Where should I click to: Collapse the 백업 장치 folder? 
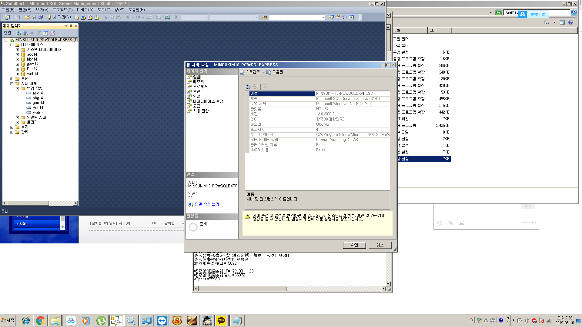coord(17,88)
